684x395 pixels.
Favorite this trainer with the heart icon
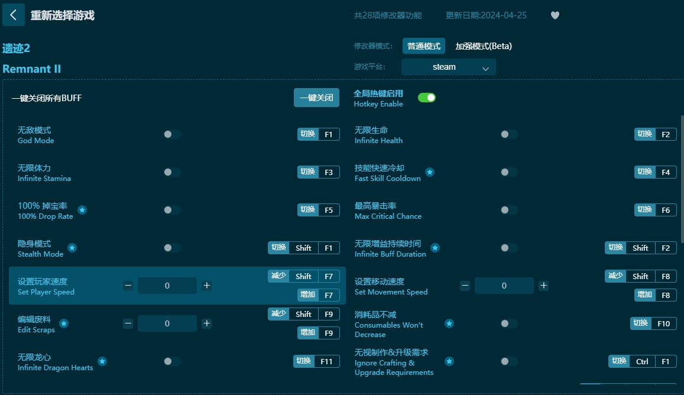tap(555, 15)
